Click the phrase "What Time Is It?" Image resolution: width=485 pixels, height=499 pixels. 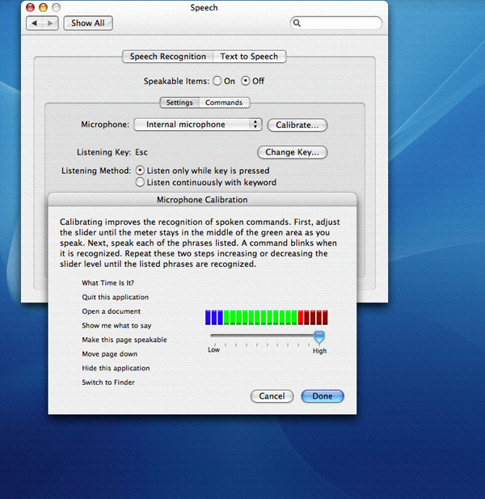[108, 283]
